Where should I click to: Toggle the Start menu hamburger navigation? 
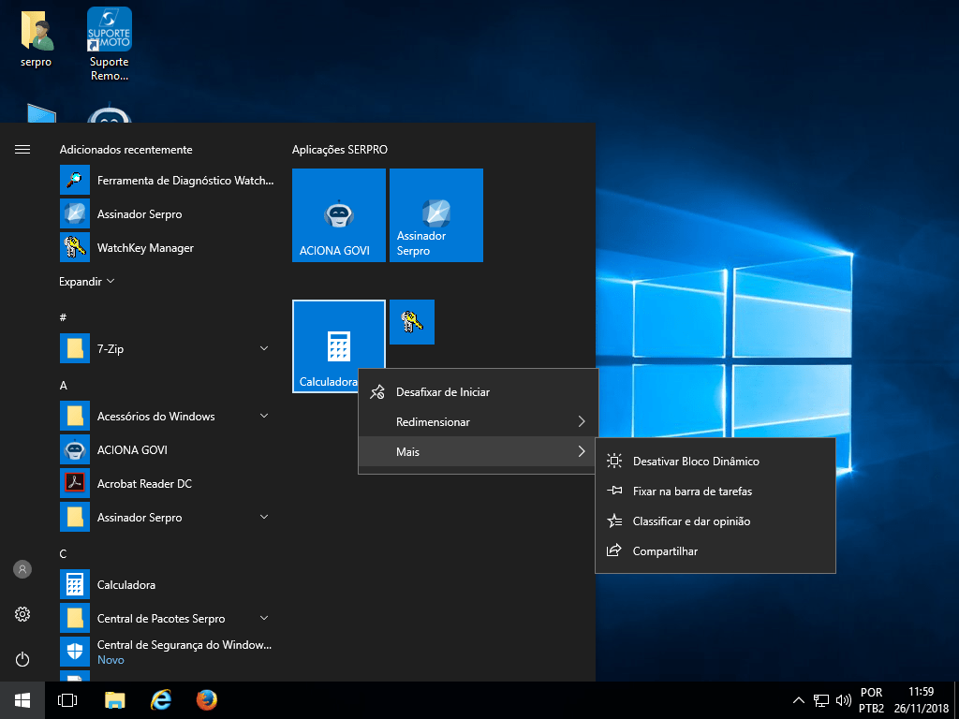pyautogui.click(x=22, y=150)
